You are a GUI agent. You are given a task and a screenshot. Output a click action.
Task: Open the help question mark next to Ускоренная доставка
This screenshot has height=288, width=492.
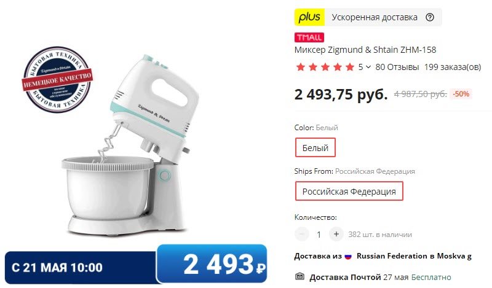(429, 17)
